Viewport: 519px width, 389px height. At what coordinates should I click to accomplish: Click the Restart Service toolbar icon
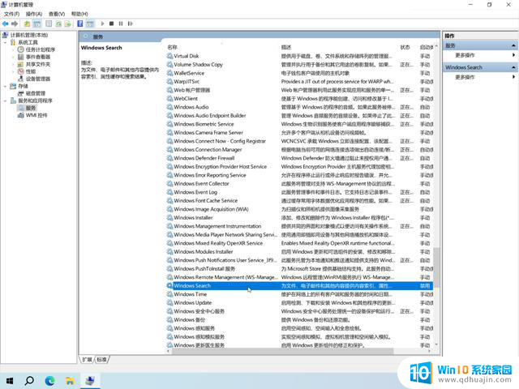(x=130, y=24)
